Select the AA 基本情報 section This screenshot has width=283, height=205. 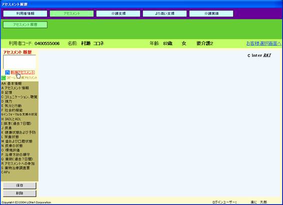pyautogui.click(x=11, y=84)
